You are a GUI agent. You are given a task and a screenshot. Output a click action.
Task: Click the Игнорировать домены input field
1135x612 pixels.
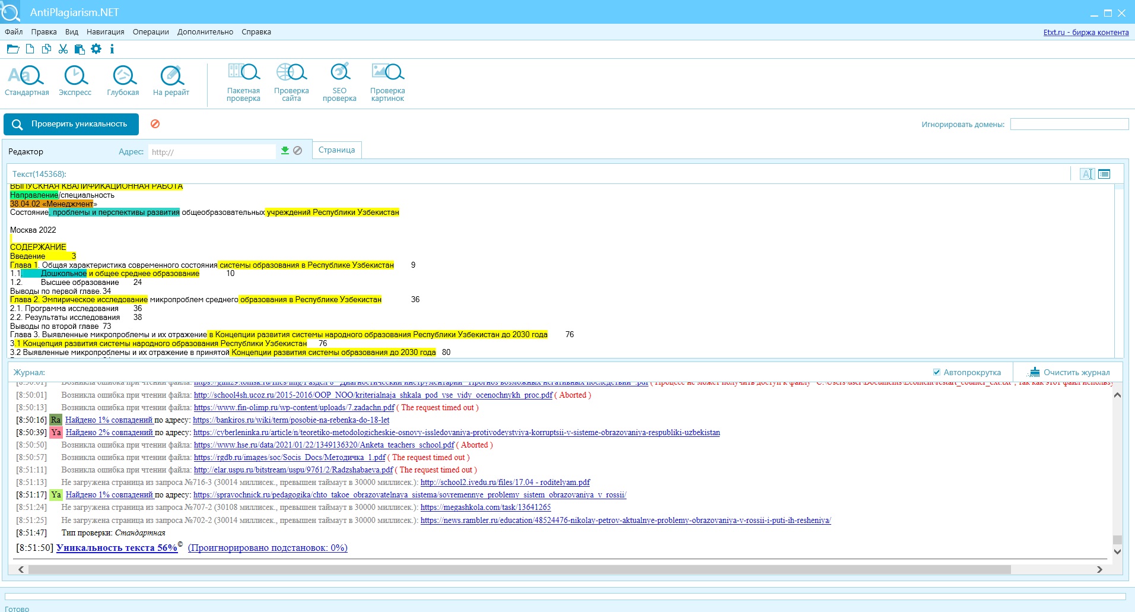(x=1069, y=124)
